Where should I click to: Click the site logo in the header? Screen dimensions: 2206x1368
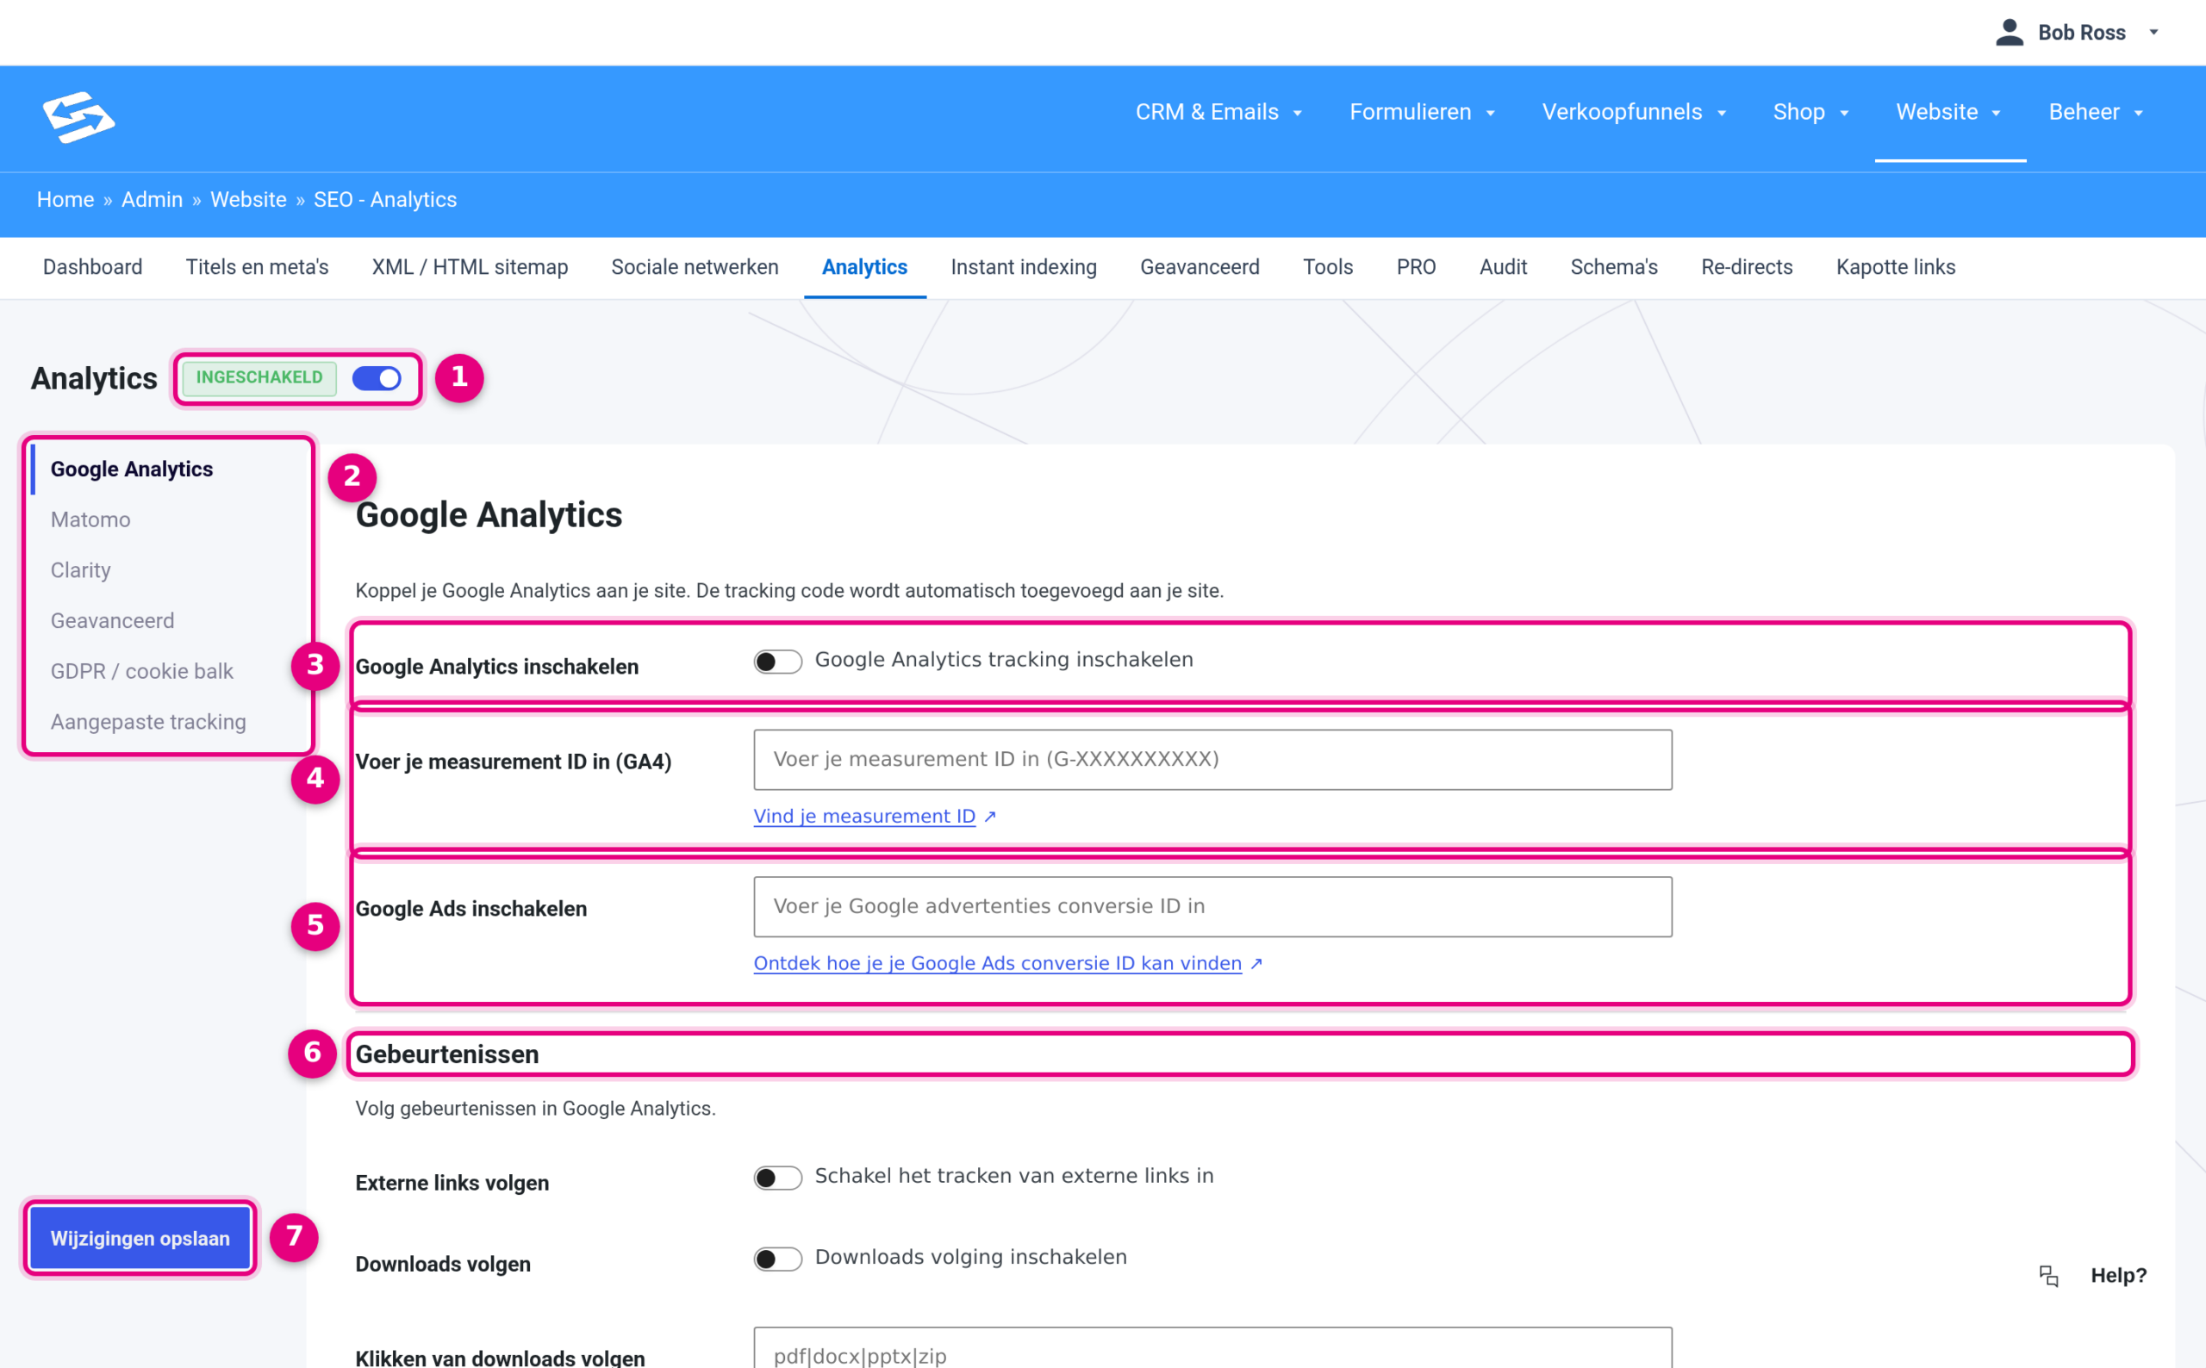pos(78,116)
